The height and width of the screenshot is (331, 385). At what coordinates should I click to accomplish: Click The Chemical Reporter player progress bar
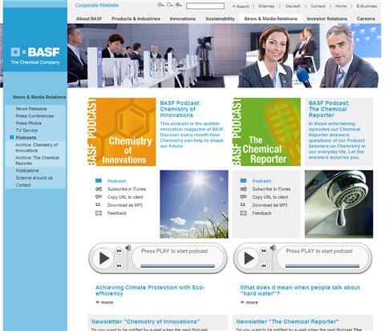322,266
